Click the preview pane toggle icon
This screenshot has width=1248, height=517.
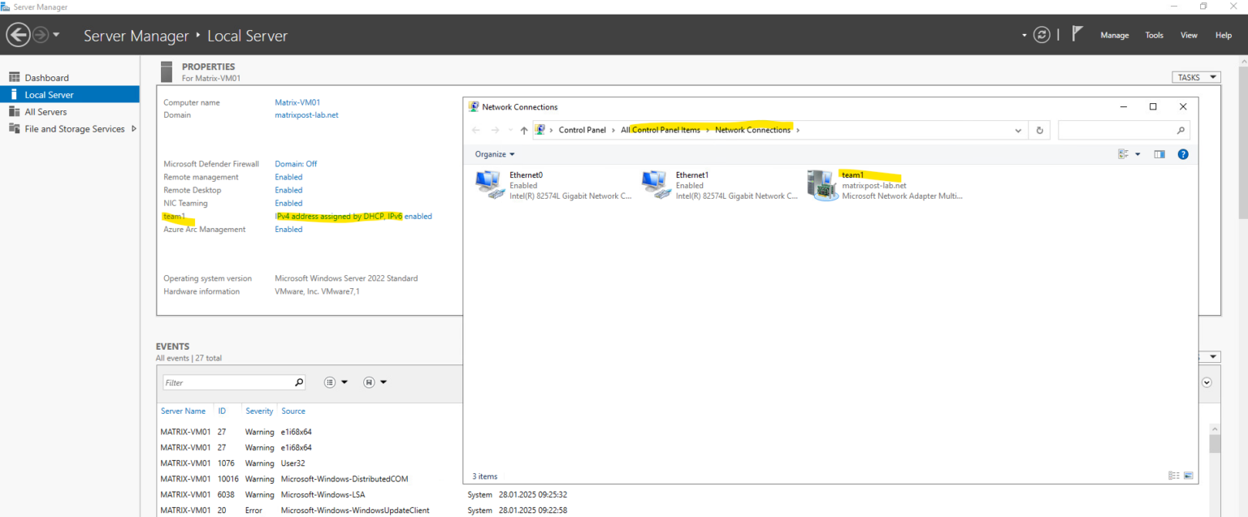[x=1159, y=153]
